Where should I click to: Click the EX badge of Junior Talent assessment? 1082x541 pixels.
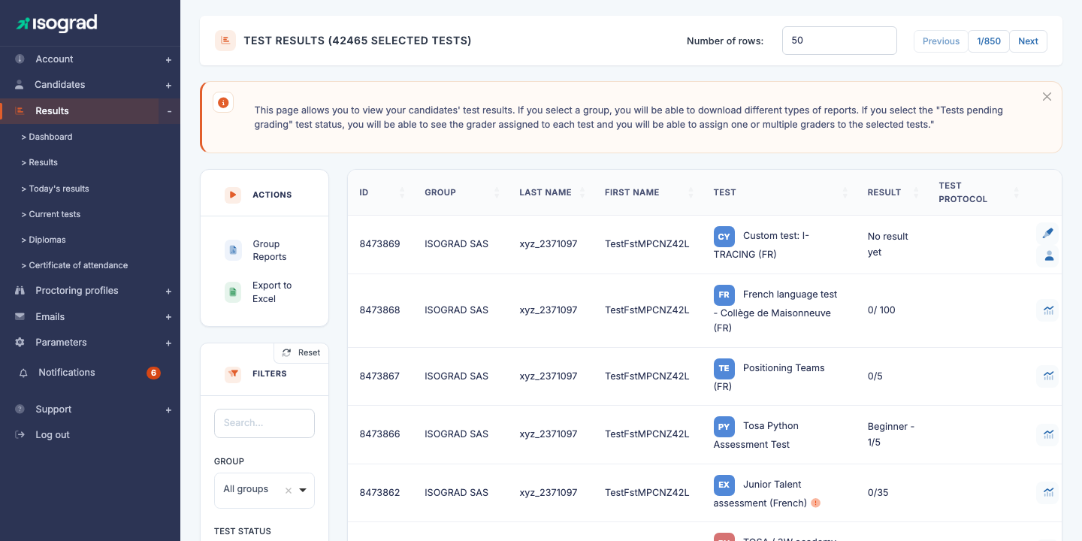coord(724,485)
